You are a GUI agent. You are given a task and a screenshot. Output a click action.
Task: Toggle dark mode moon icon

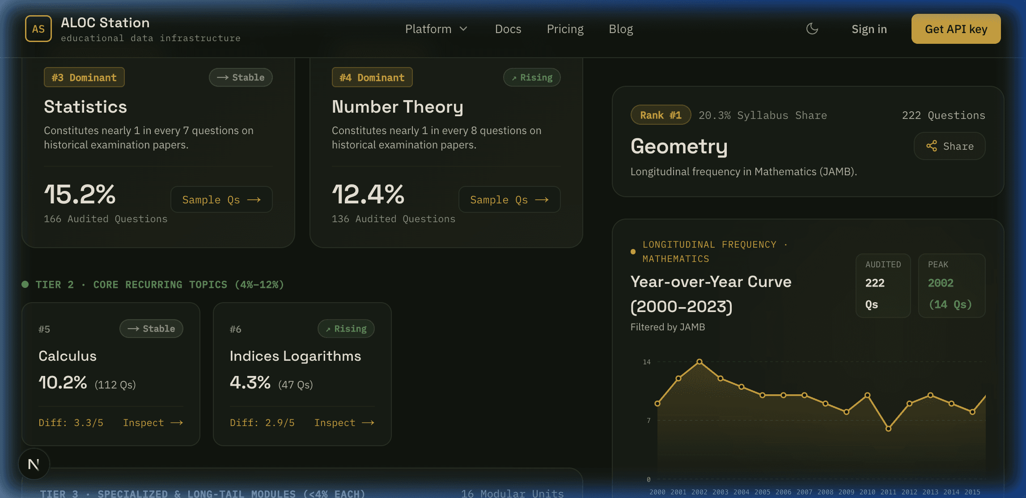812,29
